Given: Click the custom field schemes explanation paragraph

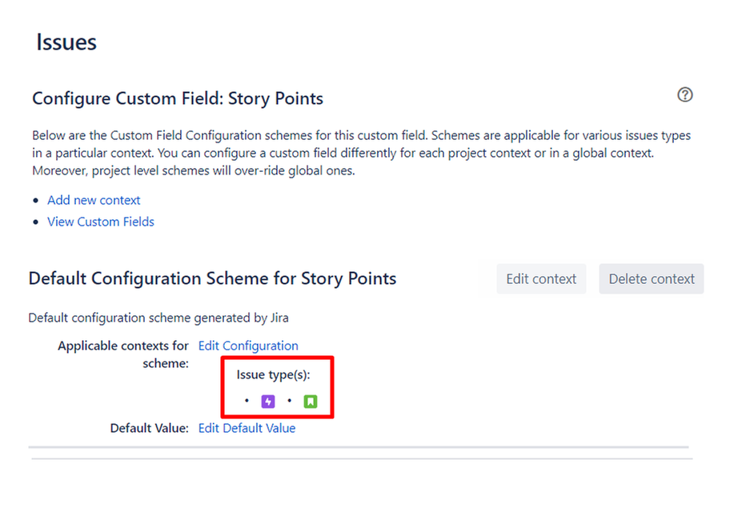Looking at the screenshot, I should (x=360, y=153).
